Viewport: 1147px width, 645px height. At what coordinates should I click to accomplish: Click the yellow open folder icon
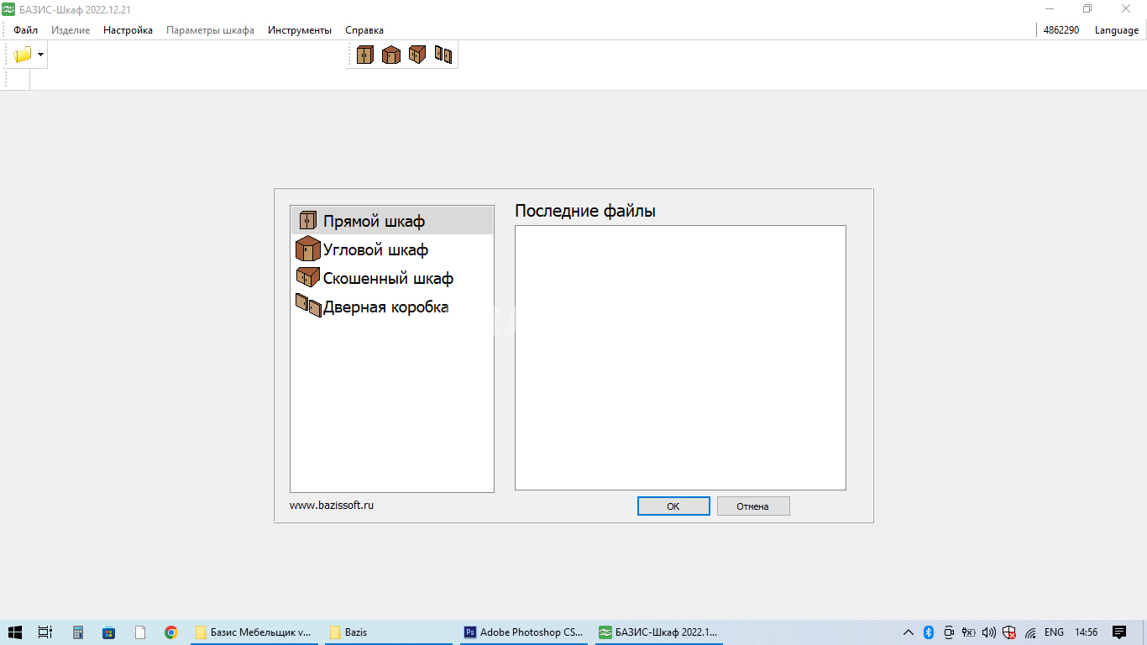(x=23, y=55)
